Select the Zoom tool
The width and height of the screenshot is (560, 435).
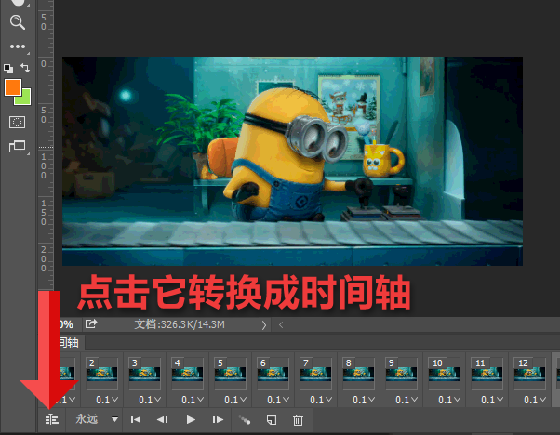coord(17,22)
